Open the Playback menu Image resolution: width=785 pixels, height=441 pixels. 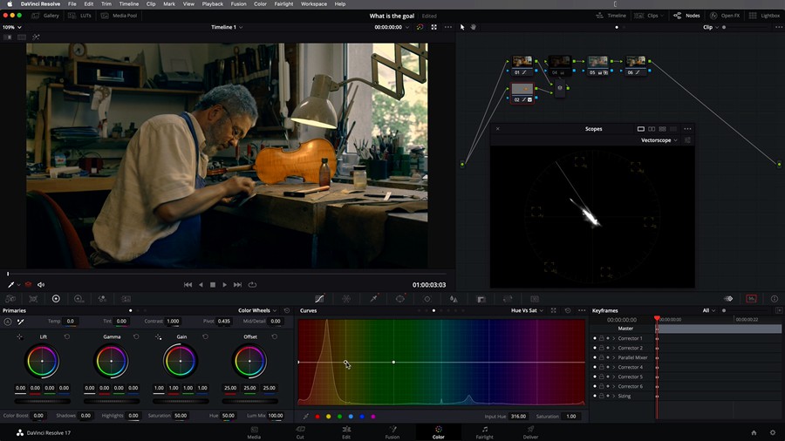tap(212, 4)
